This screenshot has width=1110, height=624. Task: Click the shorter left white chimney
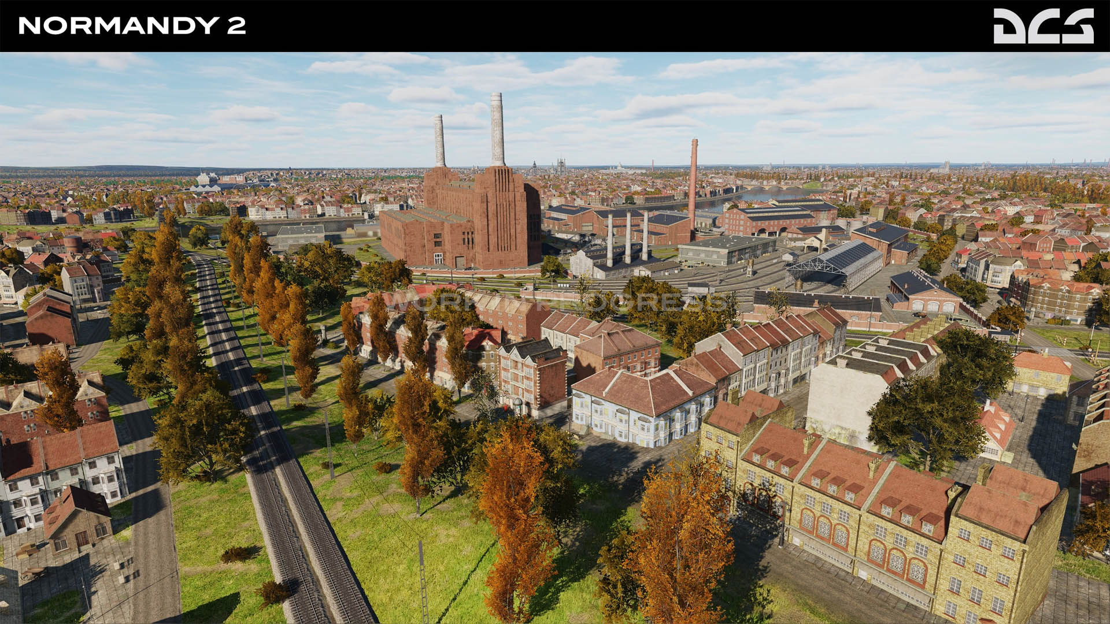pyautogui.click(x=439, y=140)
